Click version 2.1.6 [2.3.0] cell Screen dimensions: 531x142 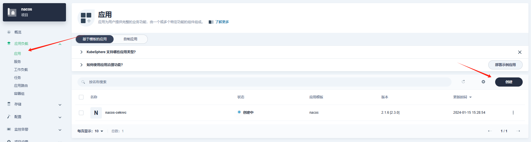390,113
